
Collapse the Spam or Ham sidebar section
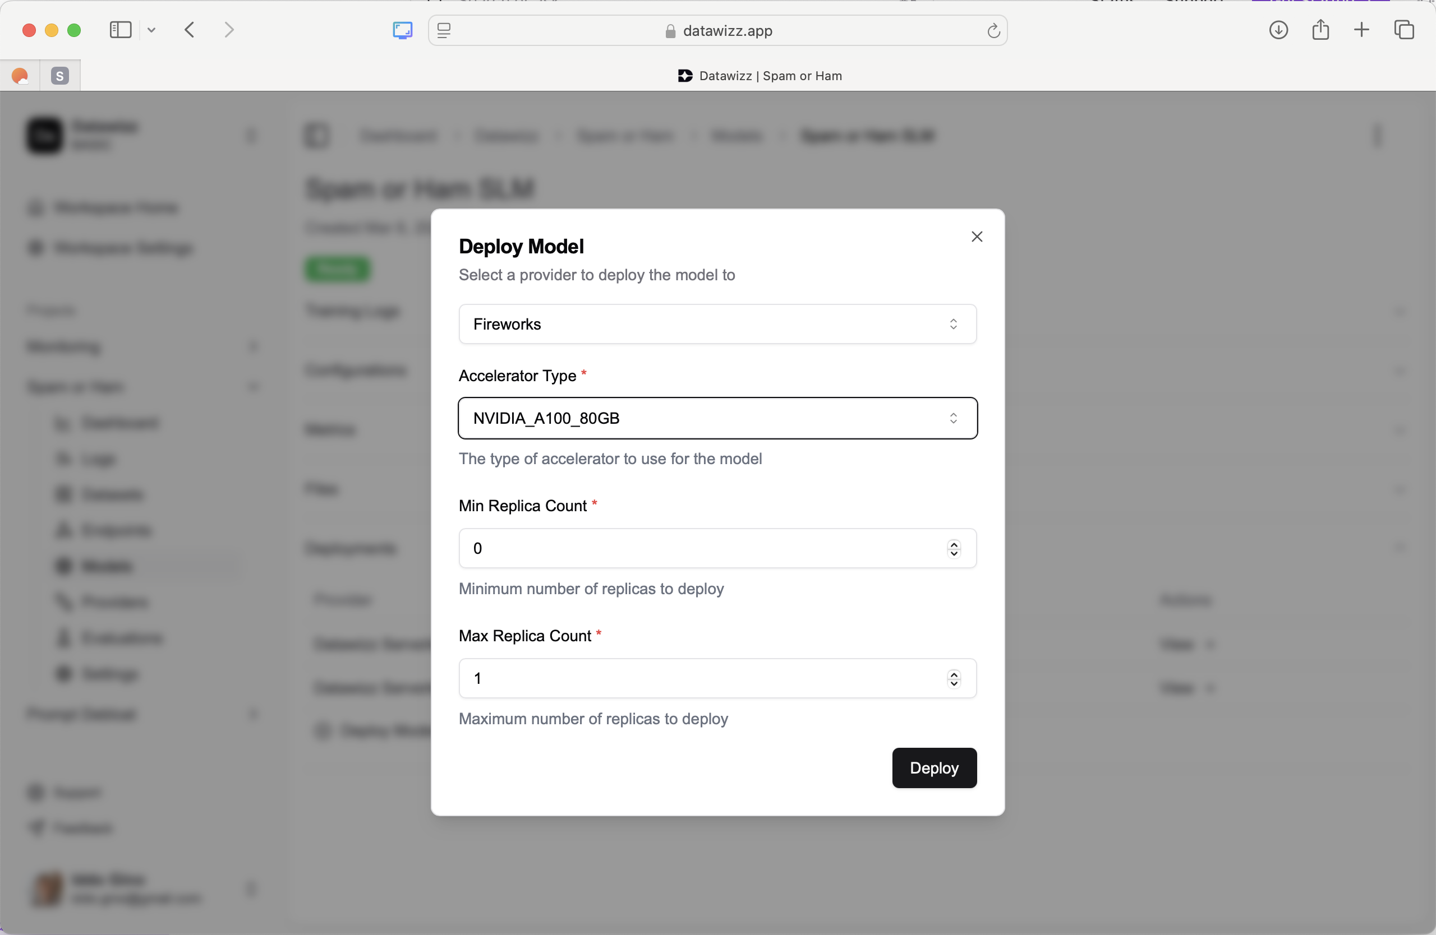(x=254, y=387)
